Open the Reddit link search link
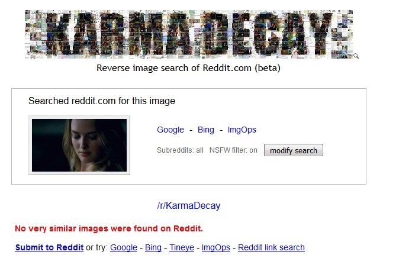Image resolution: width=412 pixels, height=258 pixels. 271,247
